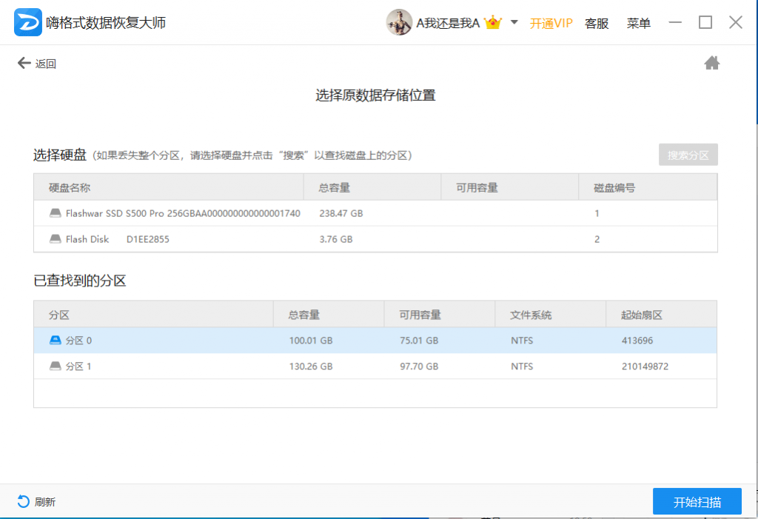The height and width of the screenshot is (519, 758).
Task: Click the Flash Disk drive icon
Action: (x=56, y=239)
